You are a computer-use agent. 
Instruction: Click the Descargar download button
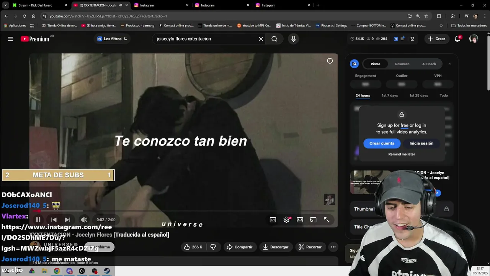pos(276,247)
